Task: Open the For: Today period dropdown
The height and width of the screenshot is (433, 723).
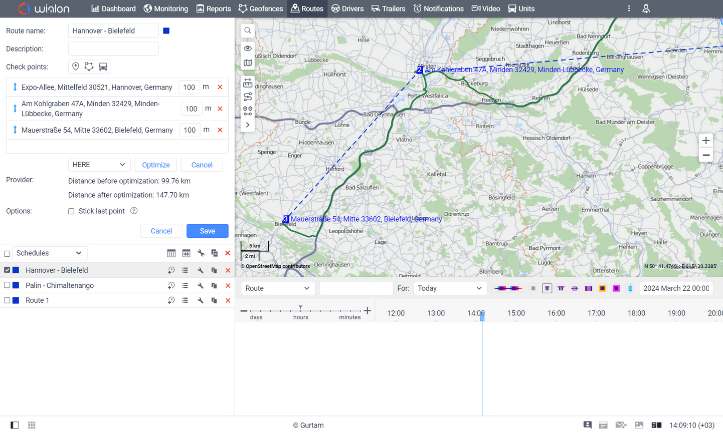Action: coord(450,288)
